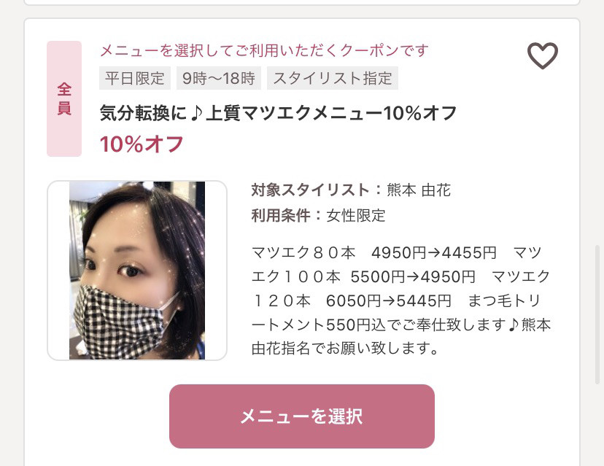Select the 9時〜18時 time tag

(218, 78)
